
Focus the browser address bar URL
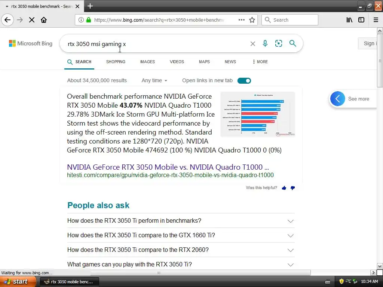159,20
